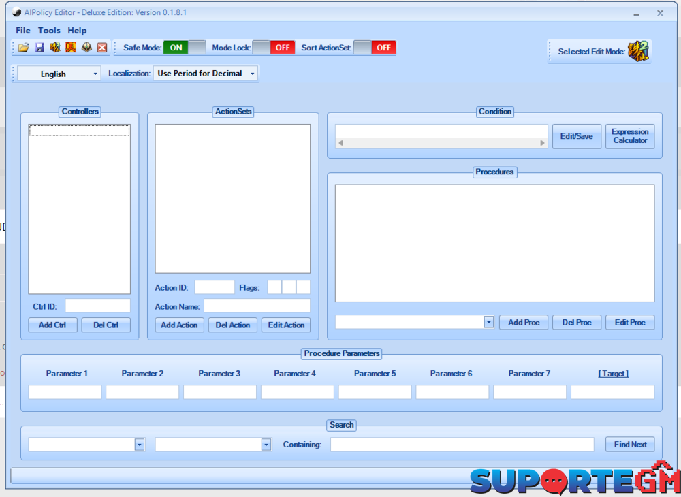681x497 pixels.
Task: Expand the Localization decimal format dropdown
Action: tap(206, 74)
